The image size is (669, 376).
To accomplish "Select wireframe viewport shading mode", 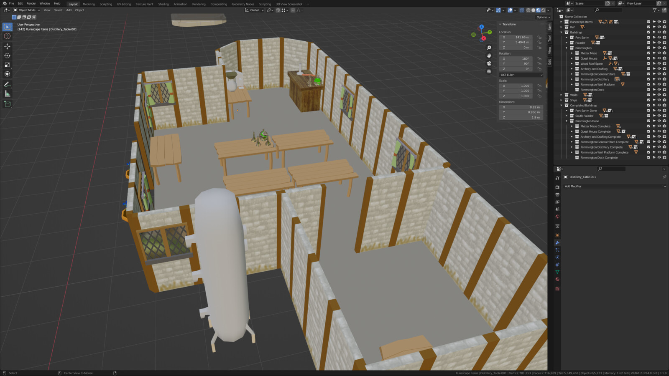I will pos(528,10).
